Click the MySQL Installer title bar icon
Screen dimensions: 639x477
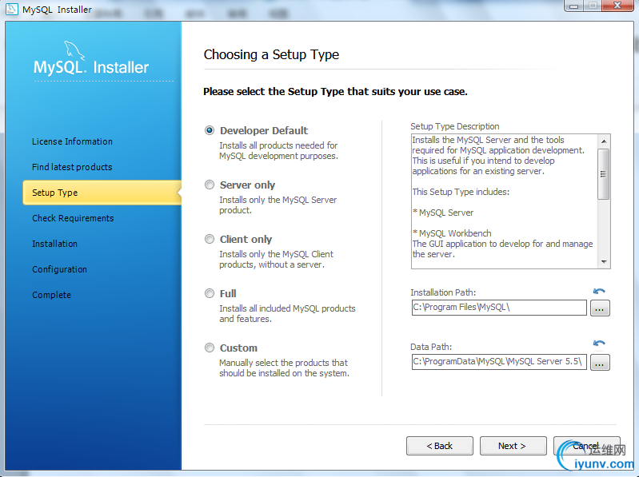click(x=12, y=9)
